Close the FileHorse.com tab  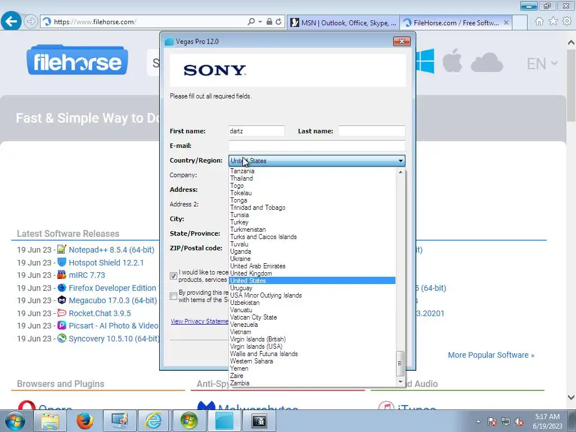pos(506,22)
